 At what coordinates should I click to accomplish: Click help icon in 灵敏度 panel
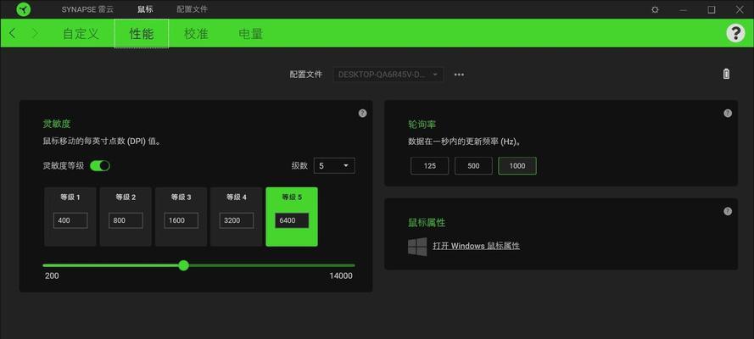pos(362,114)
